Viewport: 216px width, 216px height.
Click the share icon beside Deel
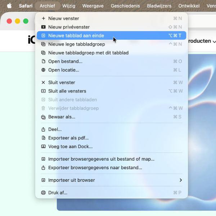(x=44, y=129)
